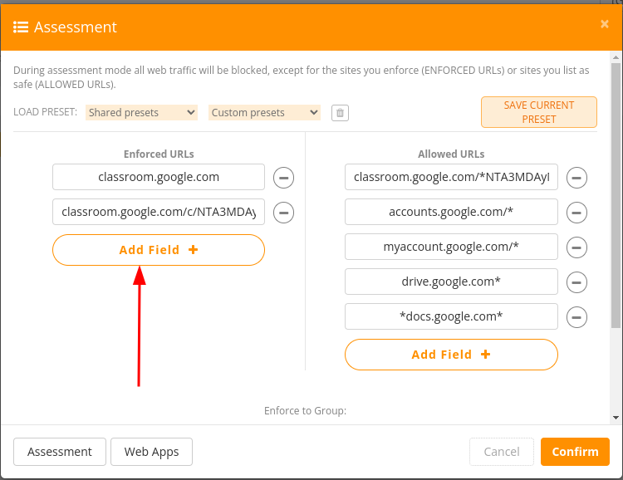623x480 pixels.
Task: Remove the drive.google.com* allowed URL
Action: [x=576, y=282]
